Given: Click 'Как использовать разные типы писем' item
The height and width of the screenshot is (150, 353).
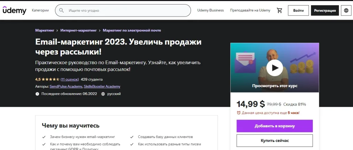Looking at the screenshot, I should click(170, 144).
